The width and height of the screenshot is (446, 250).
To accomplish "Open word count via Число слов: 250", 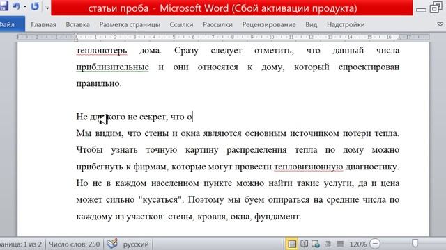I will coord(75,244).
